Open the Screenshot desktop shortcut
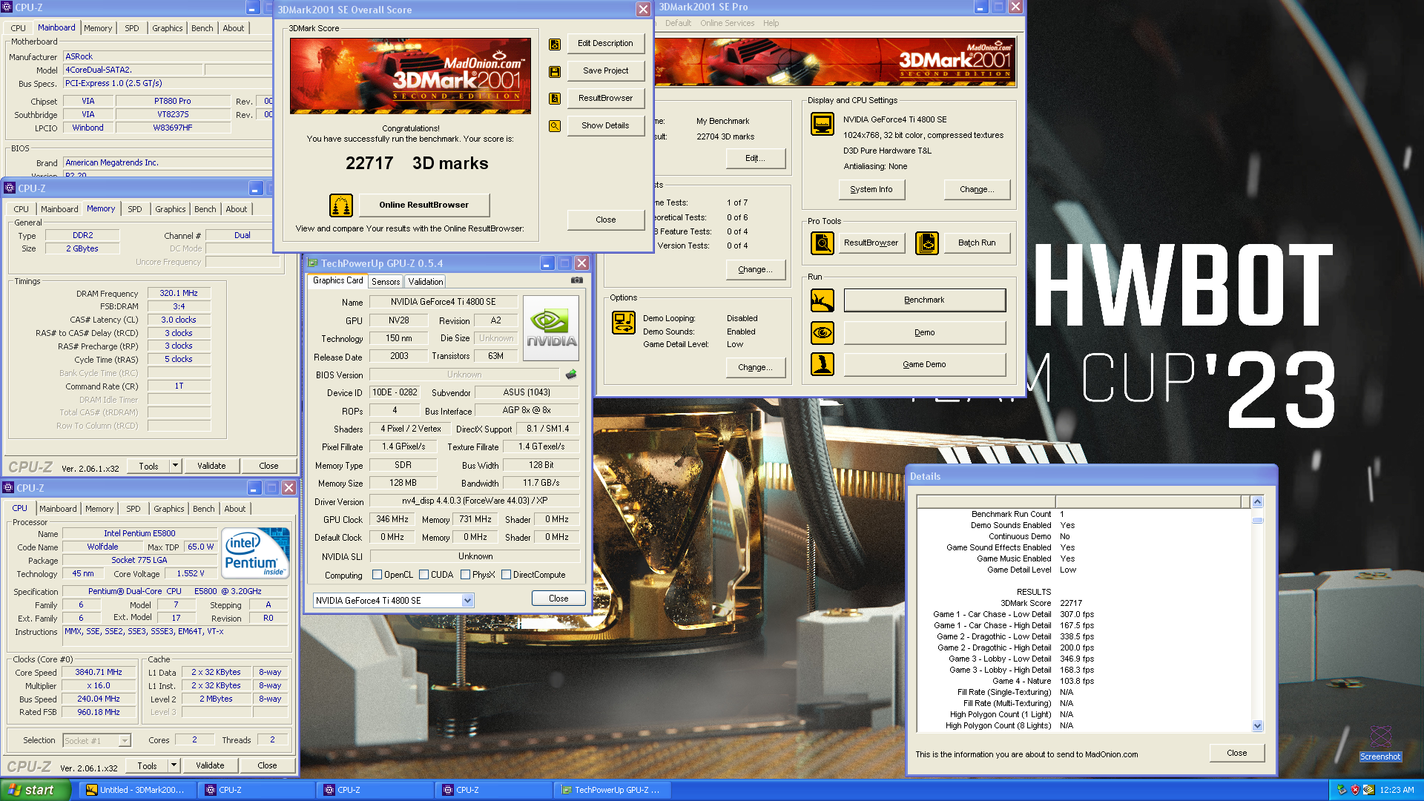This screenshot has height=801, width=1424. (1380, 743)
